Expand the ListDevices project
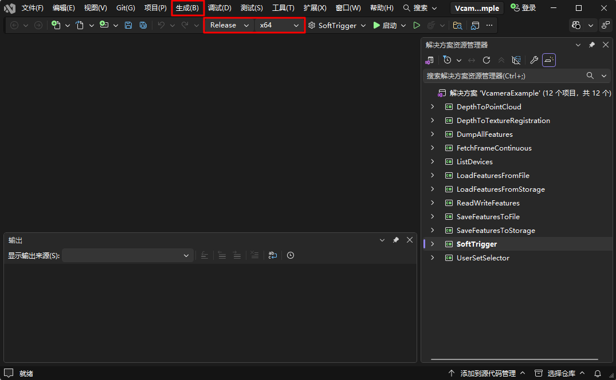 (x=433, y=161)
